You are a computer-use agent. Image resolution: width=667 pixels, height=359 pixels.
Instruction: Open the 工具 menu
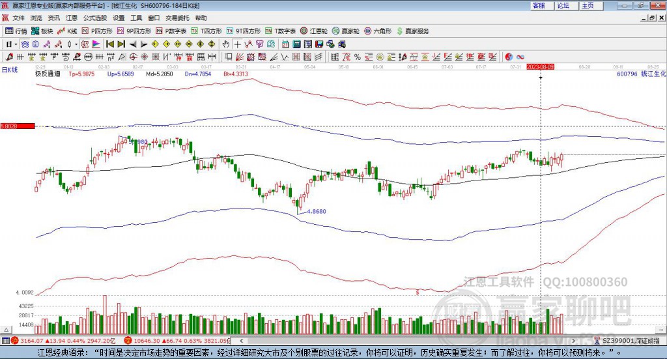pos(136,18)
